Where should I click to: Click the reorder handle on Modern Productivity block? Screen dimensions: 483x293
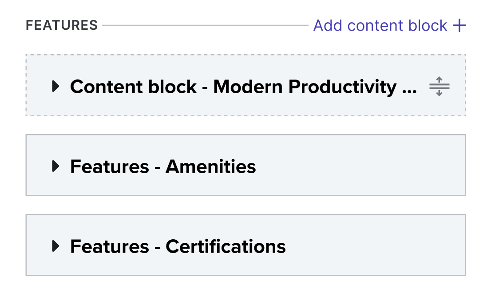(439, 87)
